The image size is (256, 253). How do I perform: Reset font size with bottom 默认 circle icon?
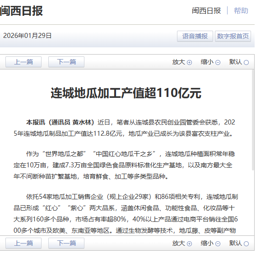click(x=246, y=244)
